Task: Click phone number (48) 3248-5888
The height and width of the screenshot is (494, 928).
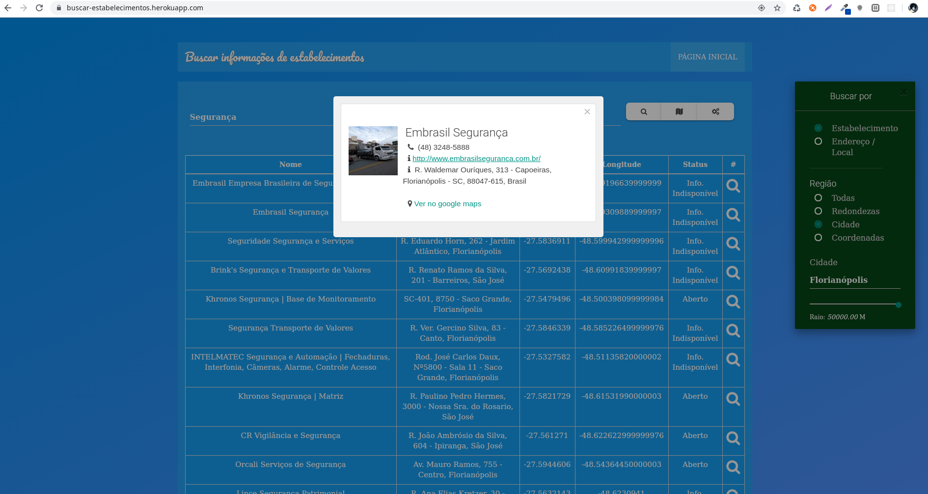Action: (443, 147)
